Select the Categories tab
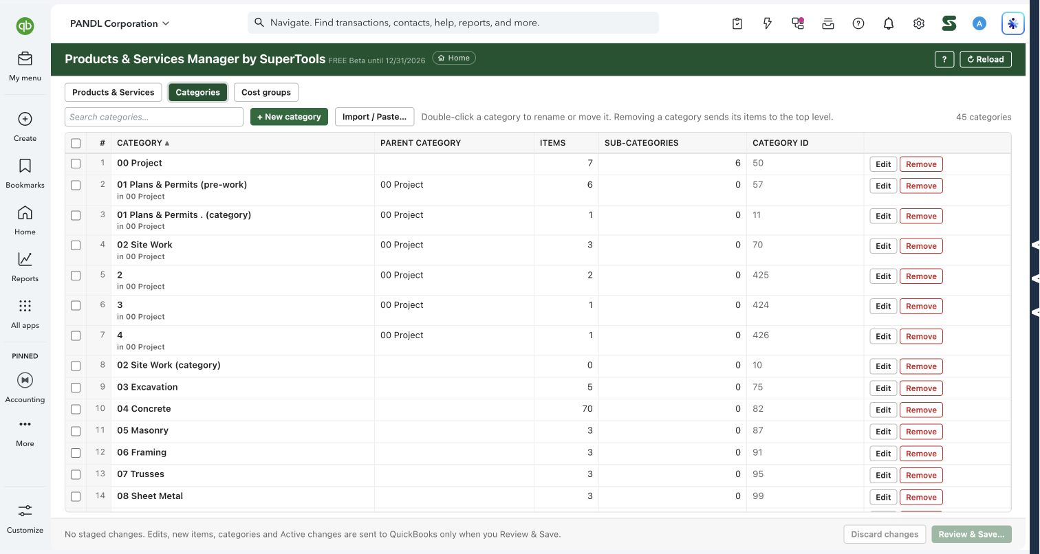Image resolution: width=1040 pixels, height=554 pixels. (198, 92)
